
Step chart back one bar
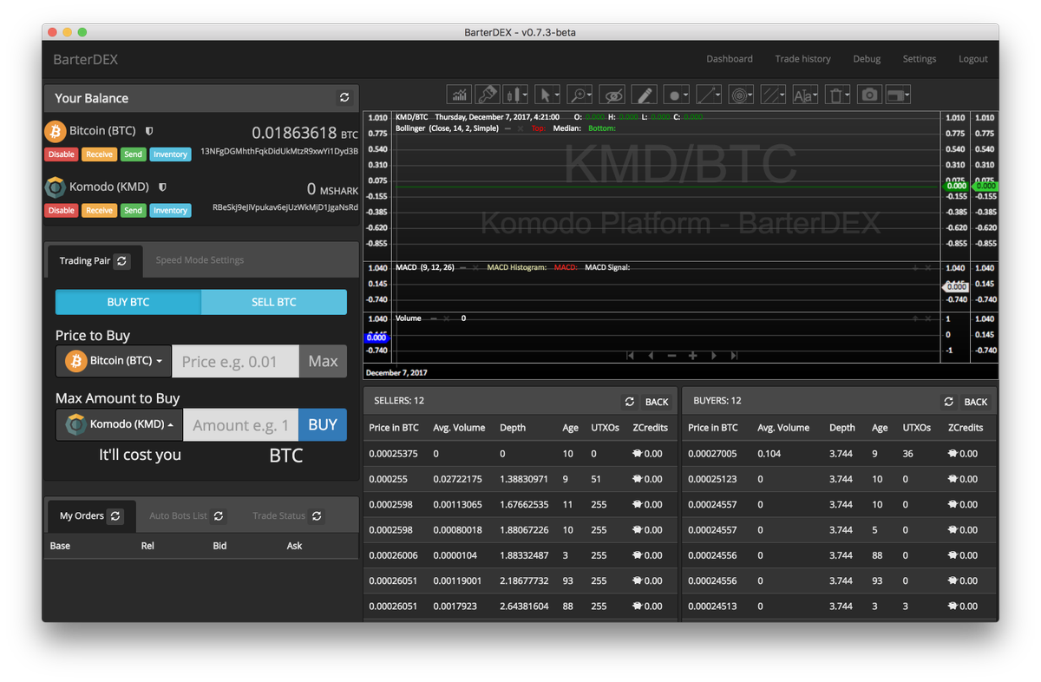651,356
